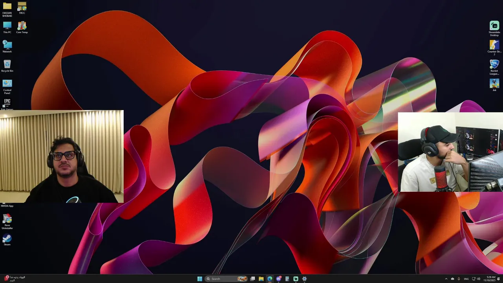
Task: Click the microphone tray icon
Action: (x=459, y=279)
